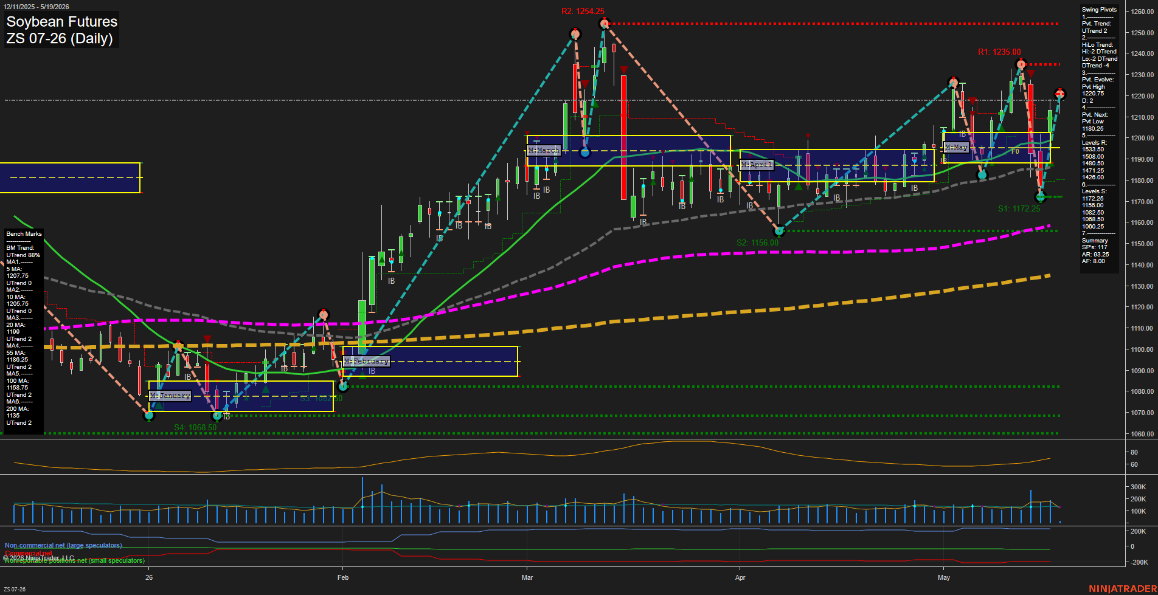Click the 'Bench Marks' panel heading
This screenshot has width=1158, height=595.
point(24,234)
